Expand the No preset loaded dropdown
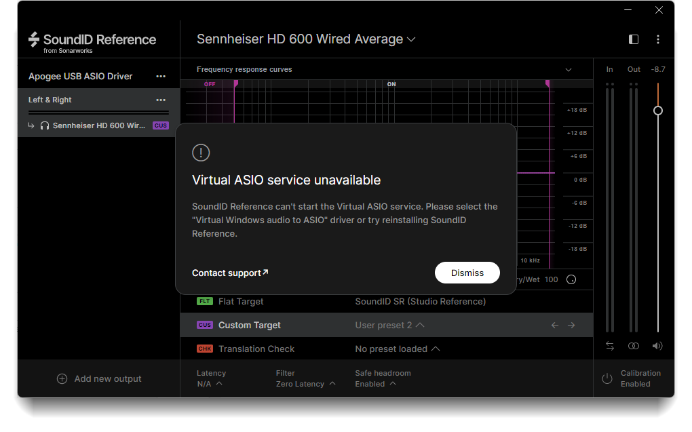692x432 pixels. click(398, 349)
